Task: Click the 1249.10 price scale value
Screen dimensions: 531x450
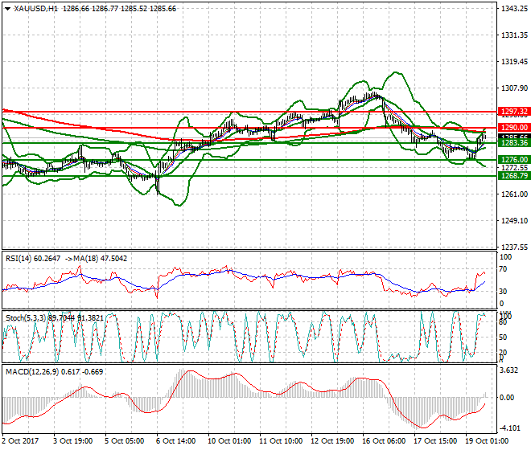Action: [x=512, y=221]
